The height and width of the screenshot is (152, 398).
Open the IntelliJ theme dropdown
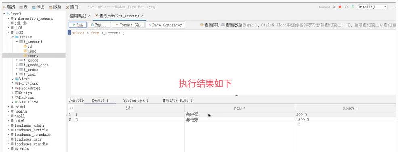pos(373,7)
